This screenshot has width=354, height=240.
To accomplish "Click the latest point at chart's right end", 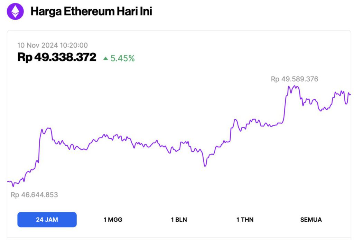I will click(350, 94).
